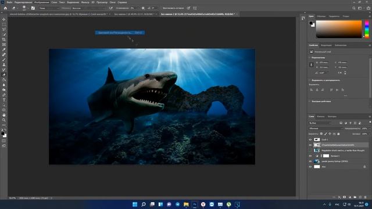Viewport: 372px width, 209px height.
Task: Select the Crop tool
Action: click(4, 39)
